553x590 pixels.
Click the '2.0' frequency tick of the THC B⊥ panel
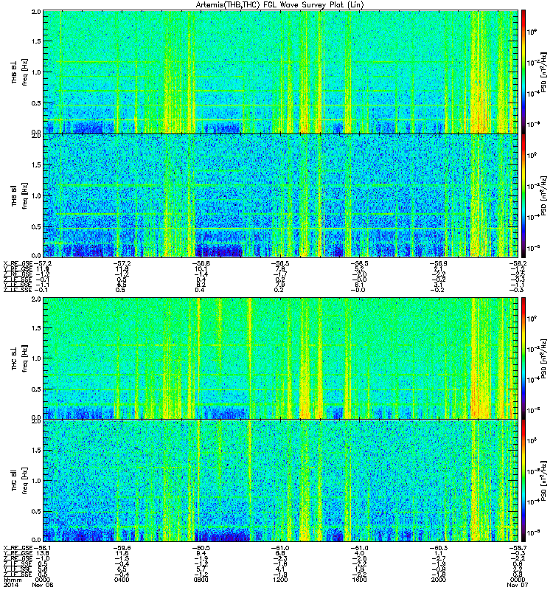click(36, 299)
